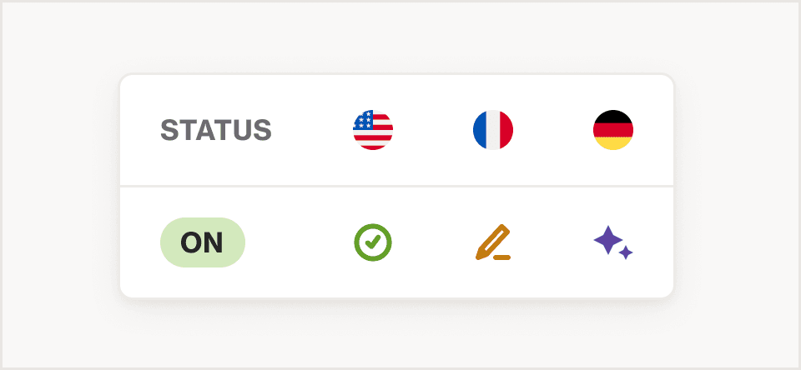Viewport: 801px width, 370px height.
Task: Select the red, white and blue tricolor flag
Action: coord(493,130)
